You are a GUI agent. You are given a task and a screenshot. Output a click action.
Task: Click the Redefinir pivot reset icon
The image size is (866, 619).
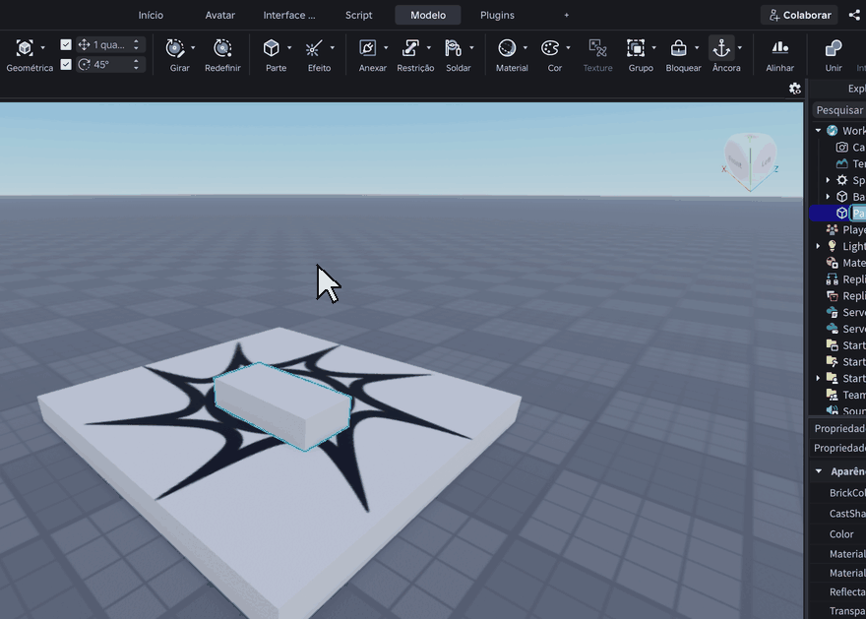222,48
